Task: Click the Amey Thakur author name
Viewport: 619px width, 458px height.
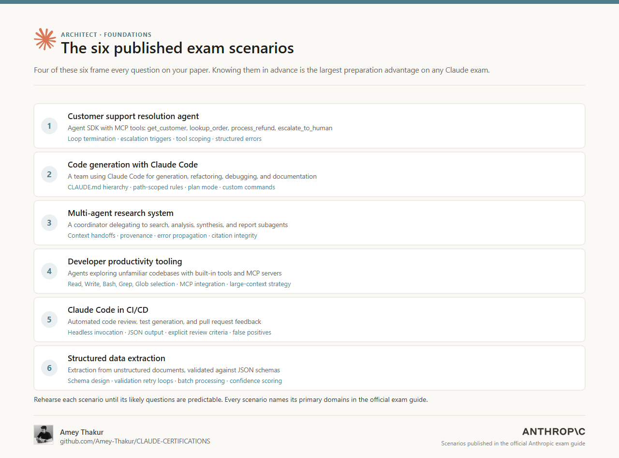Action: tap(82, 432)
